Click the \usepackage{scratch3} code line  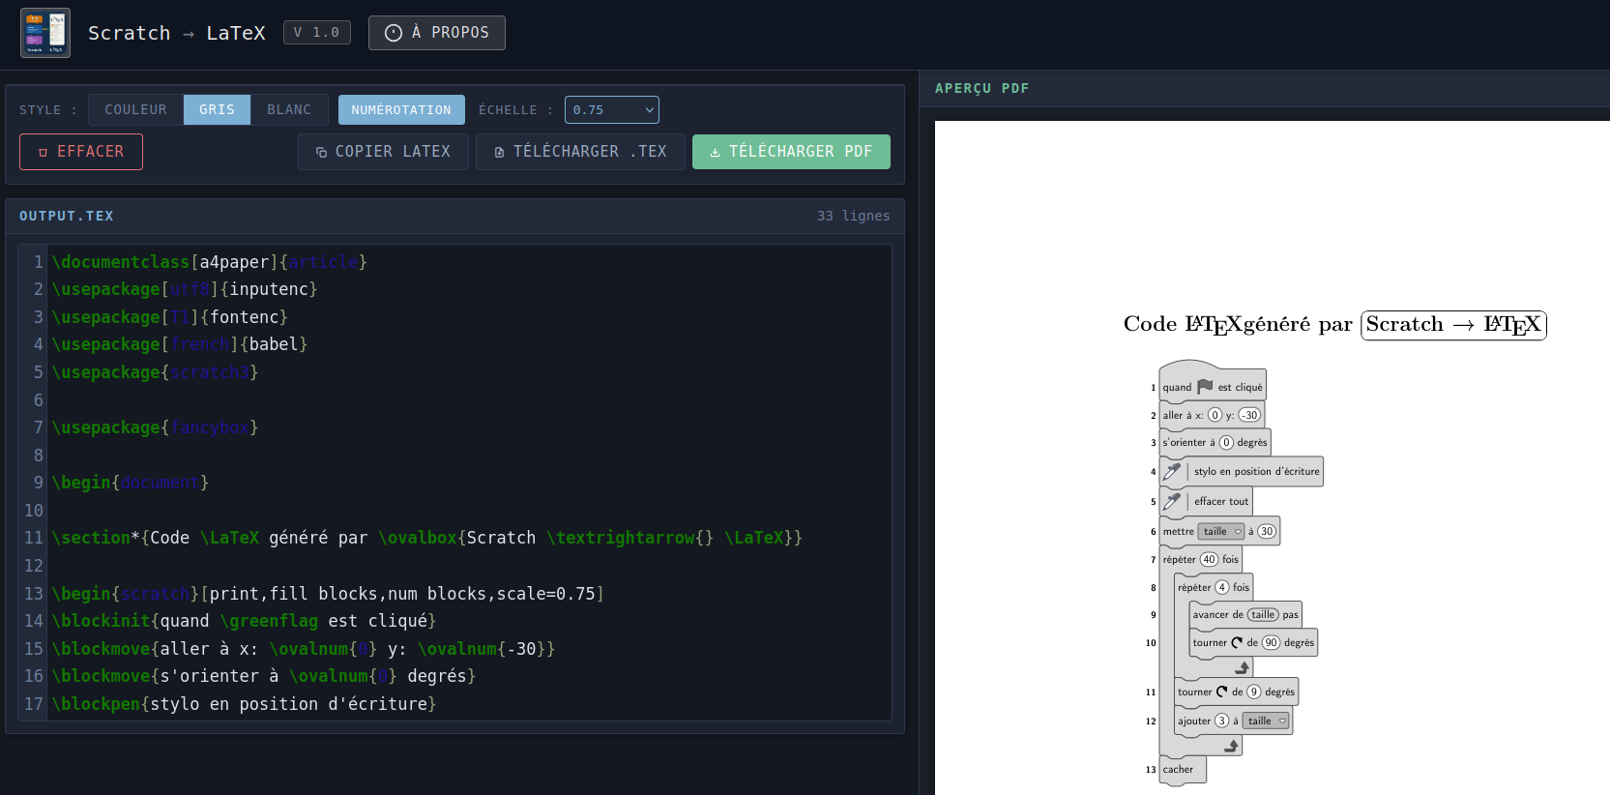155,372
